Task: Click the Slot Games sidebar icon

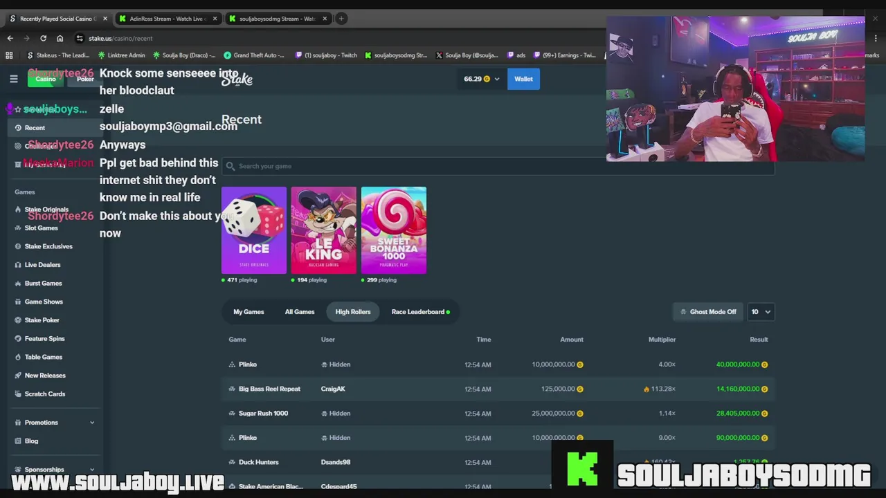Action: point(18,228)
